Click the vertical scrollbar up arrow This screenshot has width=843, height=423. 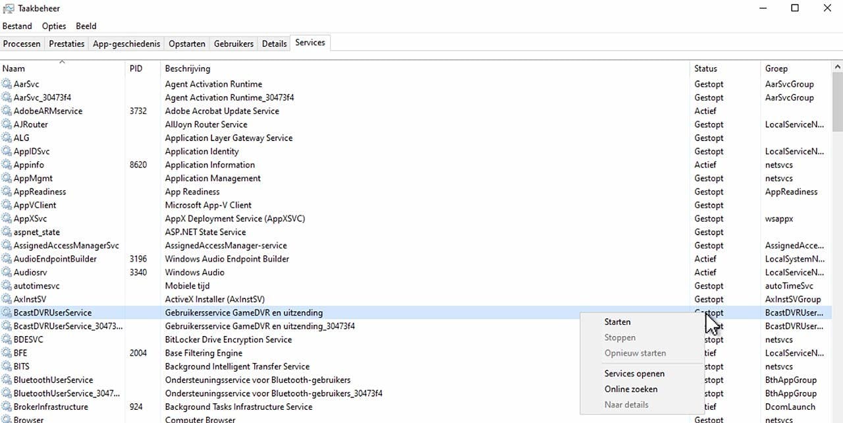[837, 67]
